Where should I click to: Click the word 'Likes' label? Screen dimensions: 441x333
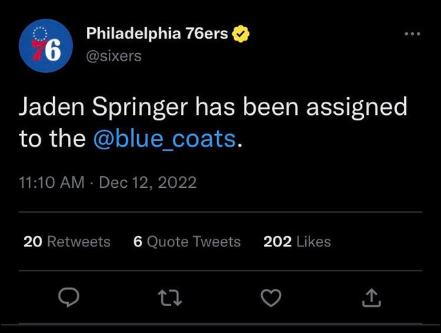point(313,241)
